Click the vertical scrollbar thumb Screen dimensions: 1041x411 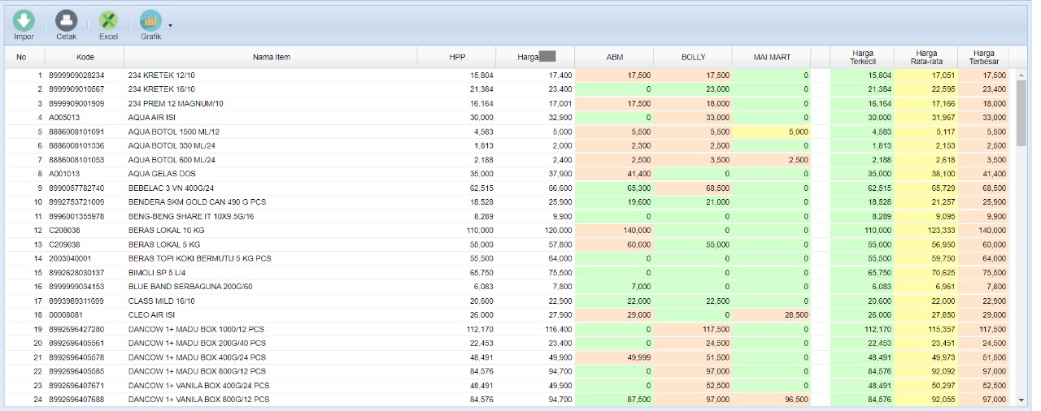click(x=1021, y=110)
